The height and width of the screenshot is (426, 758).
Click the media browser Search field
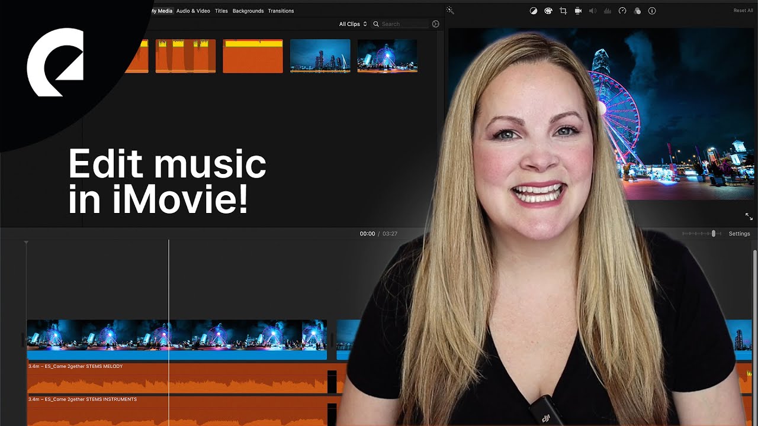pyautogui.click(x=400, y=24)
